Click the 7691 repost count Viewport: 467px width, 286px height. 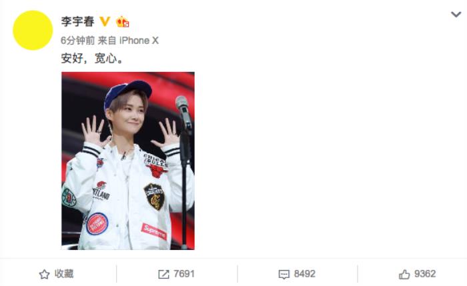click(x=183, y=274)
